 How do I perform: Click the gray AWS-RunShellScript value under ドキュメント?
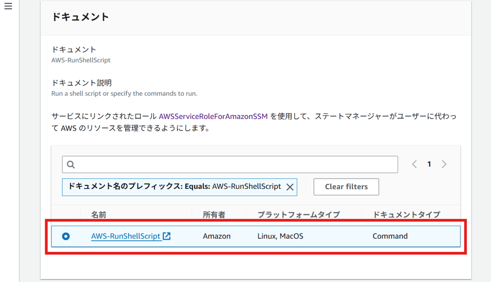click(x=81, y=60)
